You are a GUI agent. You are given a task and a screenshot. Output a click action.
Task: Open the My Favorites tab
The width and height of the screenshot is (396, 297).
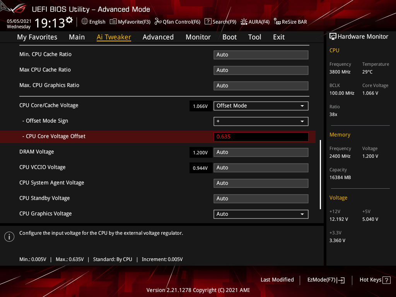[x=37, y=37]
